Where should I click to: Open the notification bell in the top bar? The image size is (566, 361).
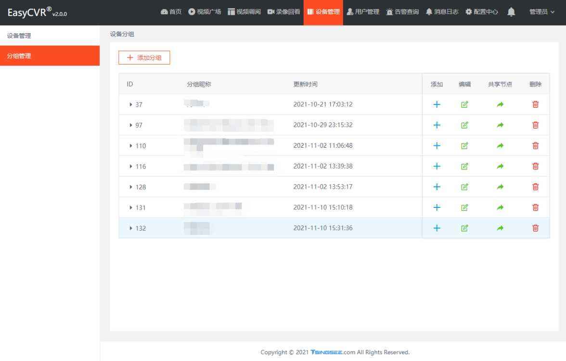[511, 12]
